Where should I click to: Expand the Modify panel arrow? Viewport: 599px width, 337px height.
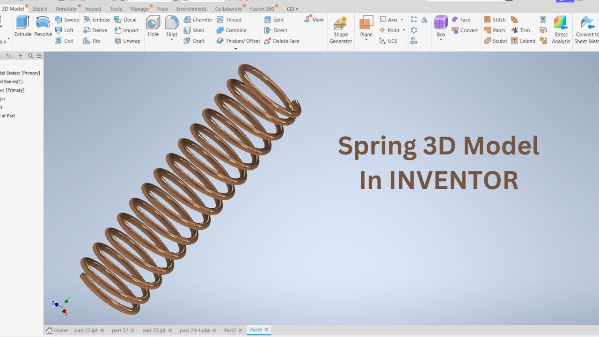pos(235,49)
